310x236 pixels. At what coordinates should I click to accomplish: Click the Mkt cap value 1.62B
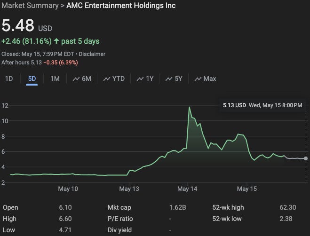177,207
